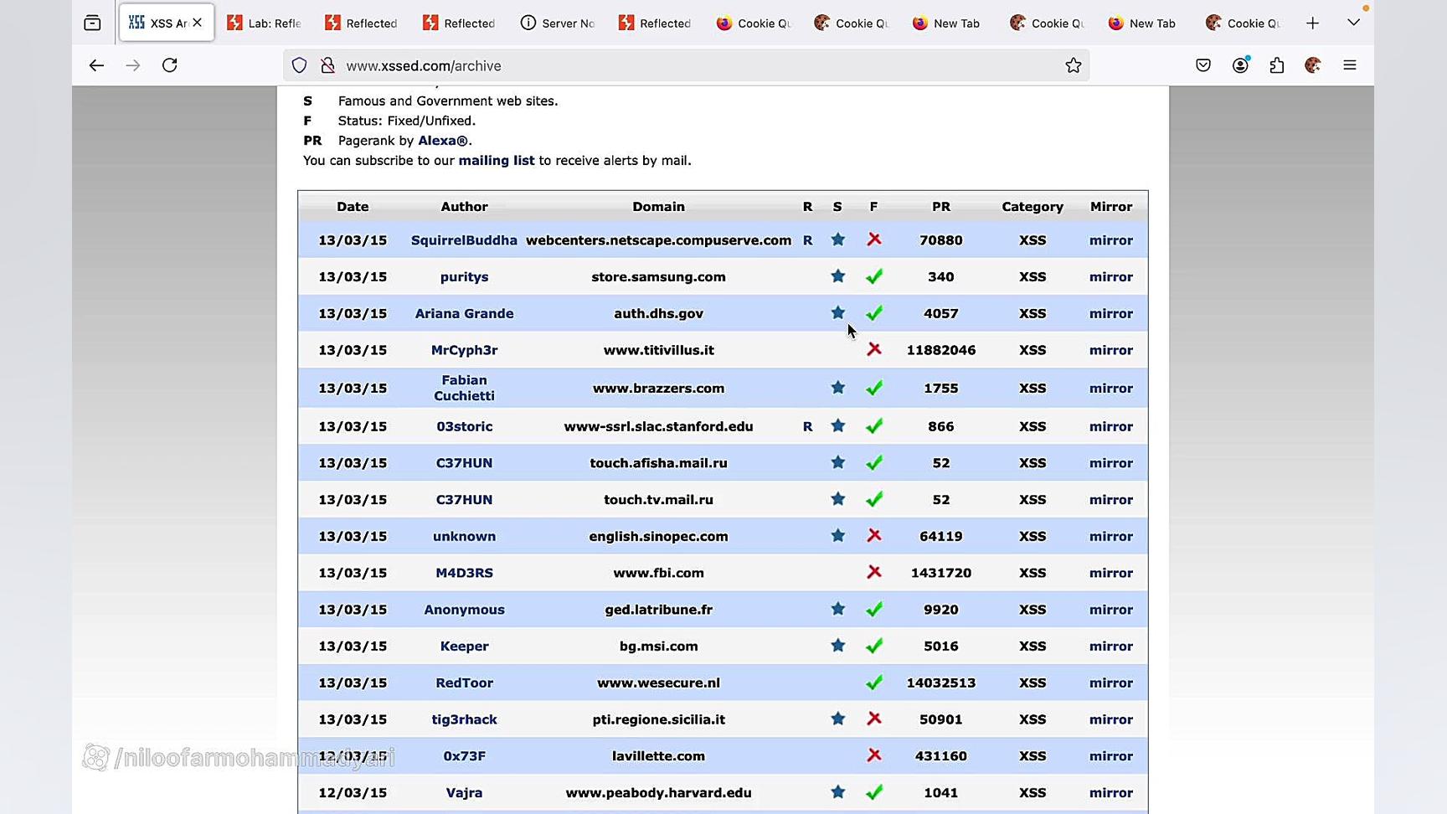Open author tig3rhack link

(464, 719)
